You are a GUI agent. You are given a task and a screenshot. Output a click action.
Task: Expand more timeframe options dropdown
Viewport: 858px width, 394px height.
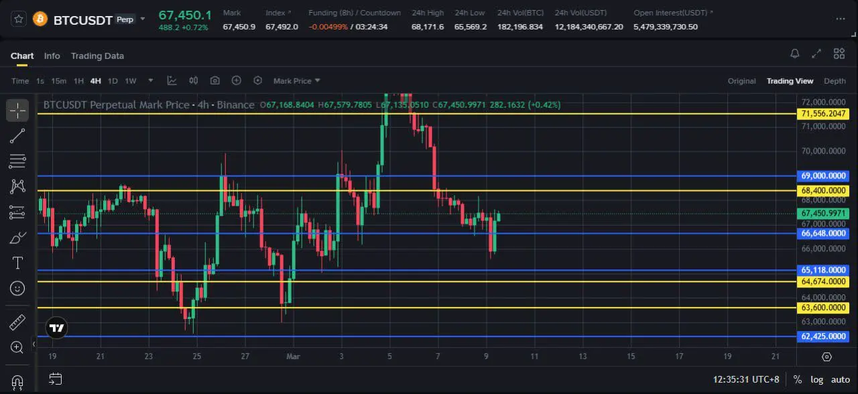coord(151,80)
